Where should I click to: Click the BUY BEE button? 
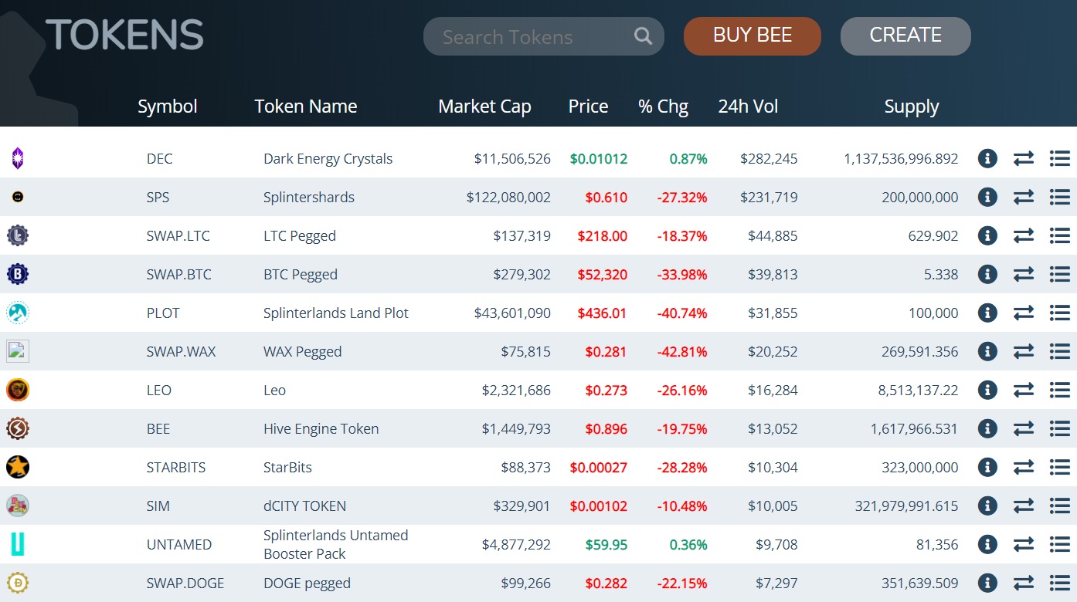(x=753, y=36)
